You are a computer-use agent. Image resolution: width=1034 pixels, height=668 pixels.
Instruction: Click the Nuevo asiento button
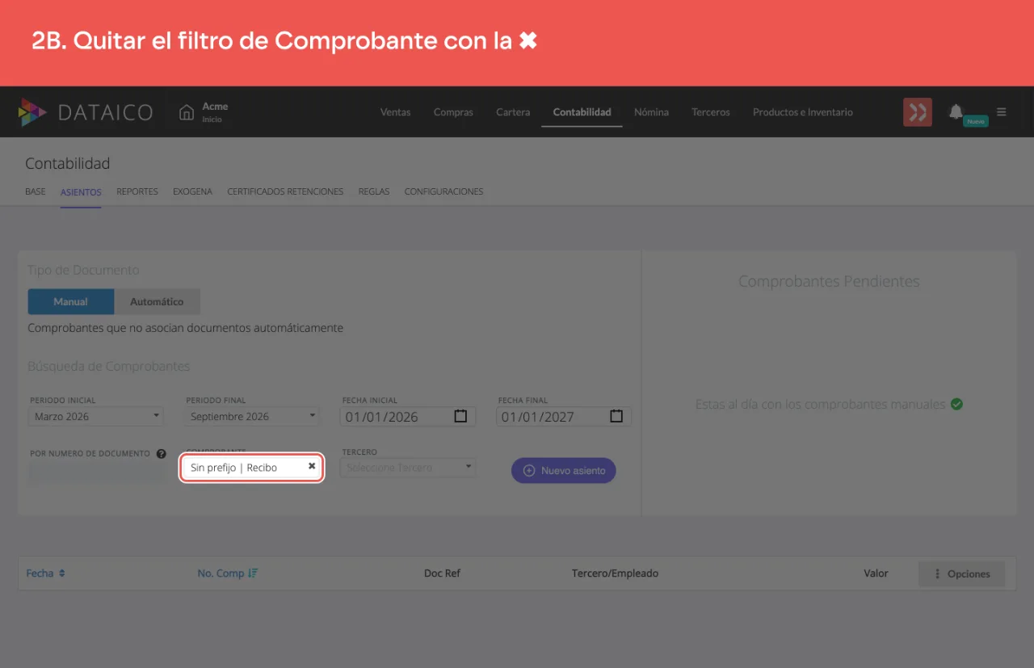pyautogui.click(x=564, y=471)
